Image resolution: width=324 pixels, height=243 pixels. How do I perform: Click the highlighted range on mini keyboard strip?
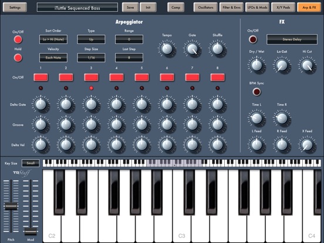click(x=174, y=163)
